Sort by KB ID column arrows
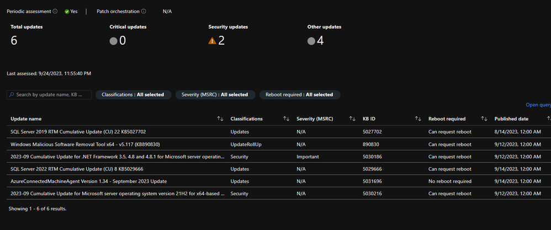Viewport: 551px width, 230px height. coord(418,119)
